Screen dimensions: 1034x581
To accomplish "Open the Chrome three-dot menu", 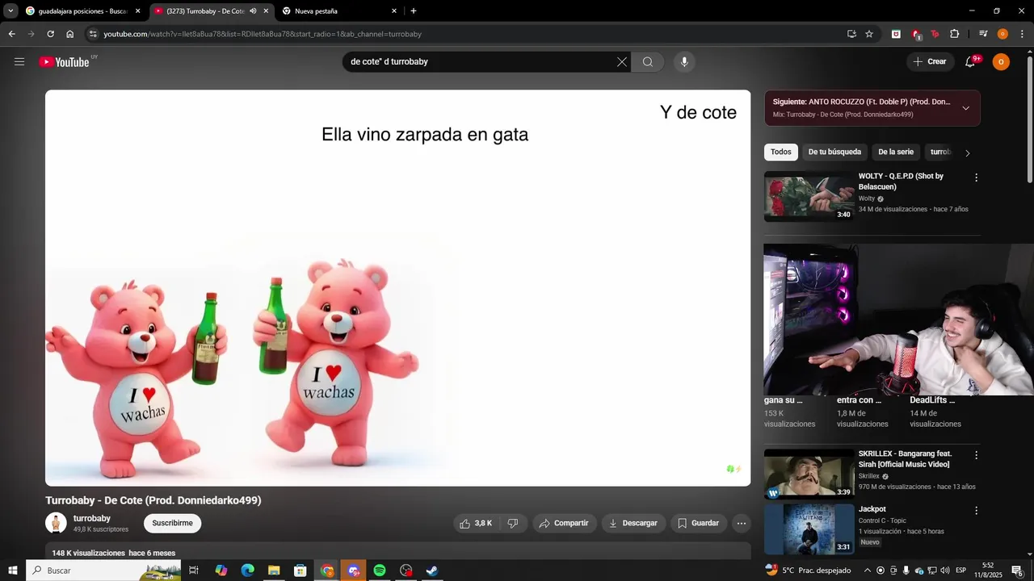I will [x=1020, y=34].
